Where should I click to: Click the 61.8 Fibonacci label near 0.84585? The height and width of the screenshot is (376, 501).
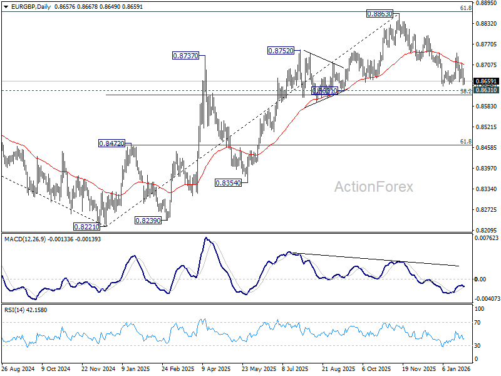pos(466,142)
